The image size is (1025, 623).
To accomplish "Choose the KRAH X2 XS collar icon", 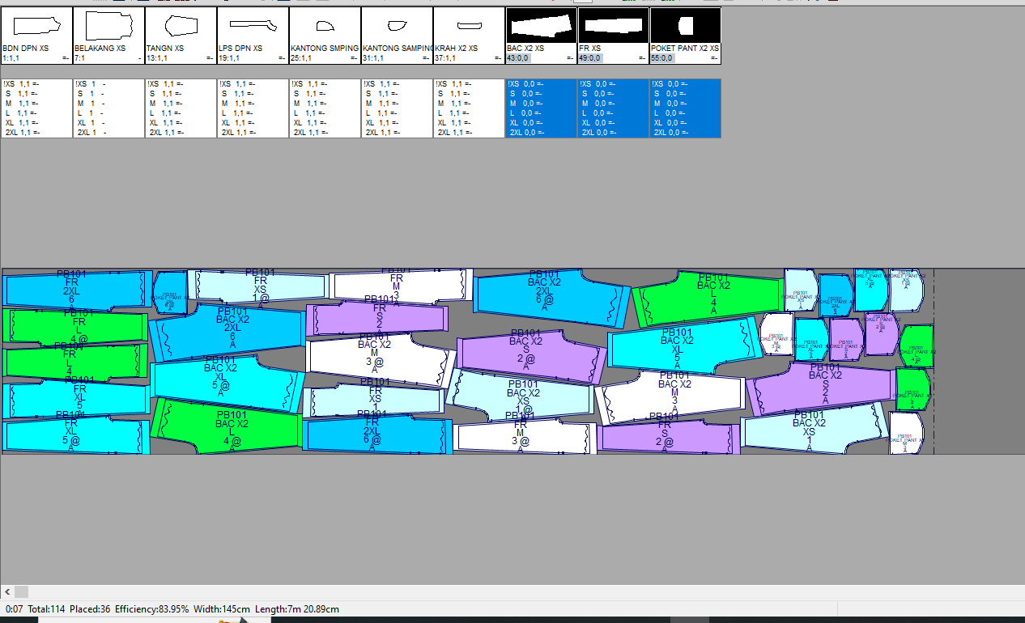I will click(x=469, y=26).
